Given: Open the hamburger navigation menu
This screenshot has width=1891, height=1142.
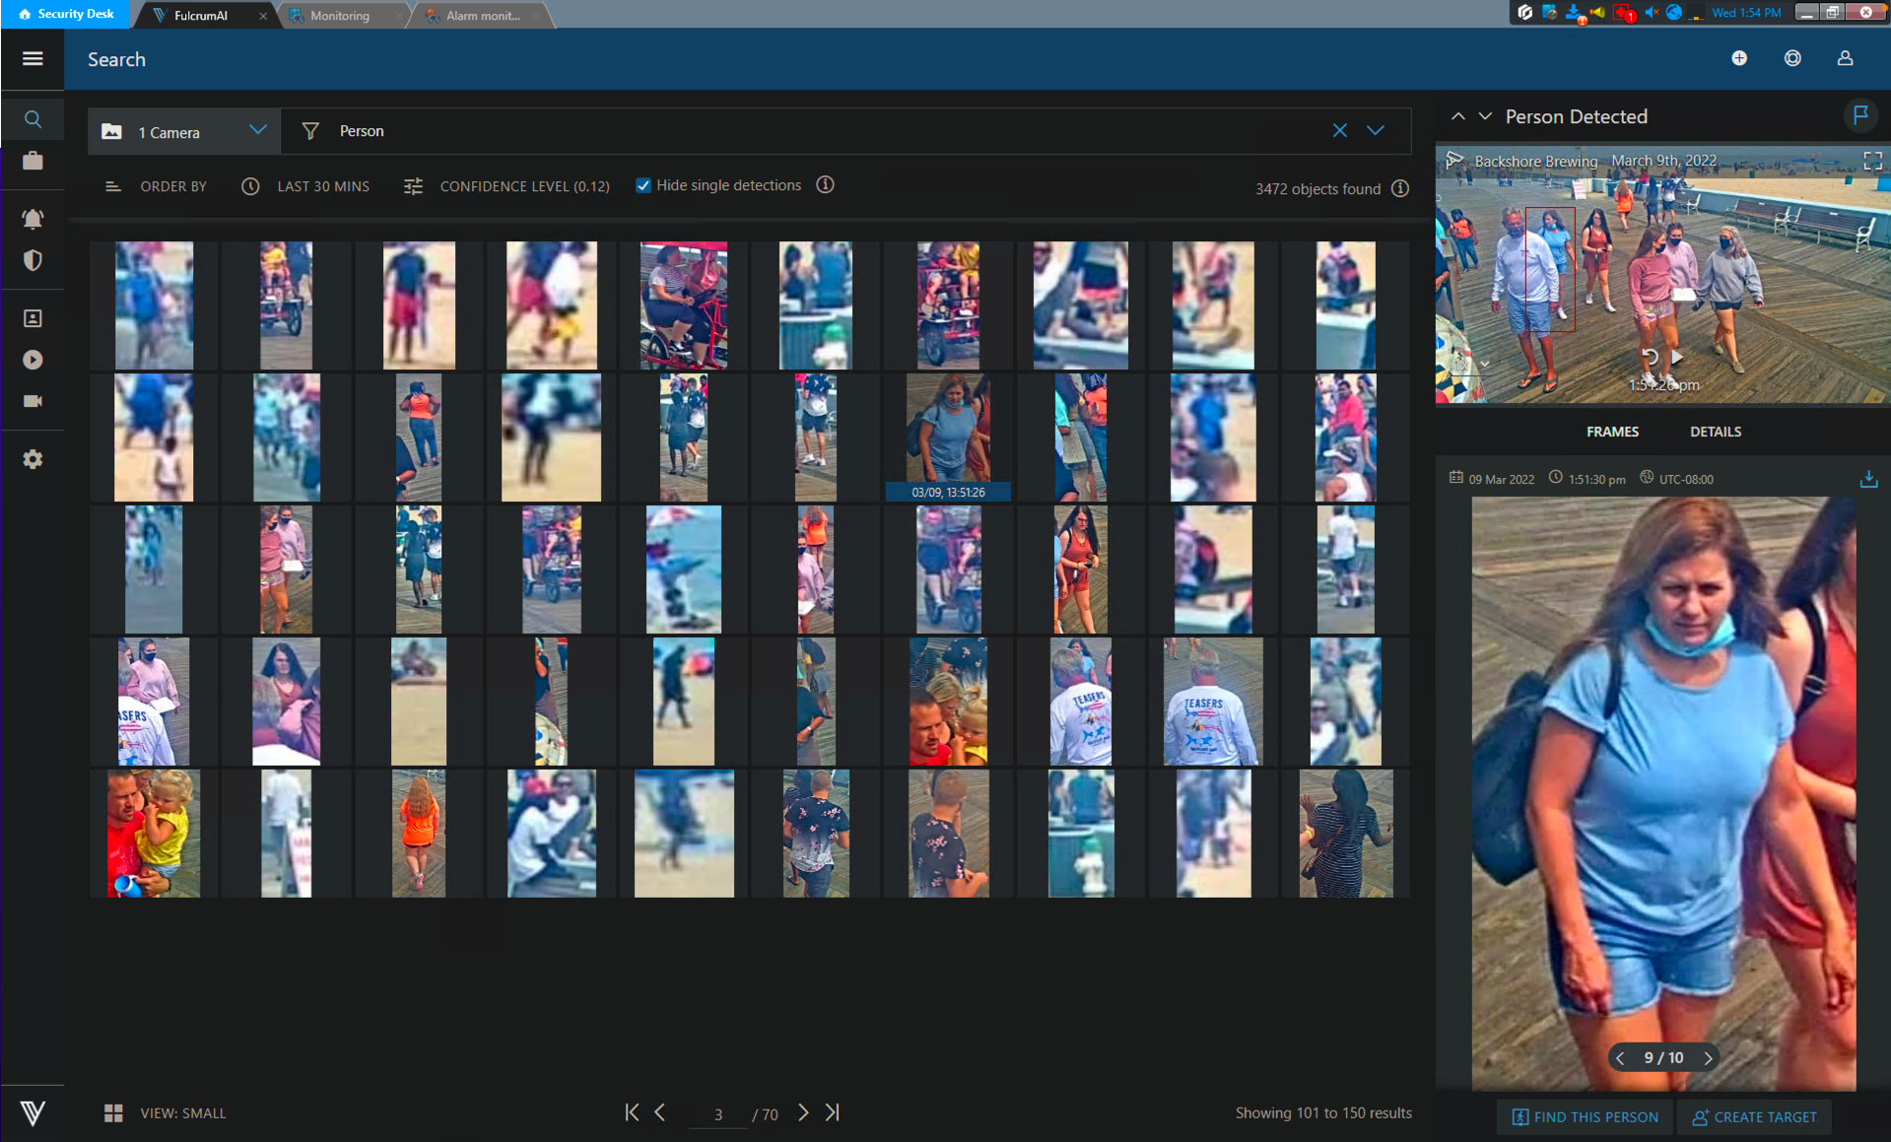Looking at the screenshot, I should 33,59.
